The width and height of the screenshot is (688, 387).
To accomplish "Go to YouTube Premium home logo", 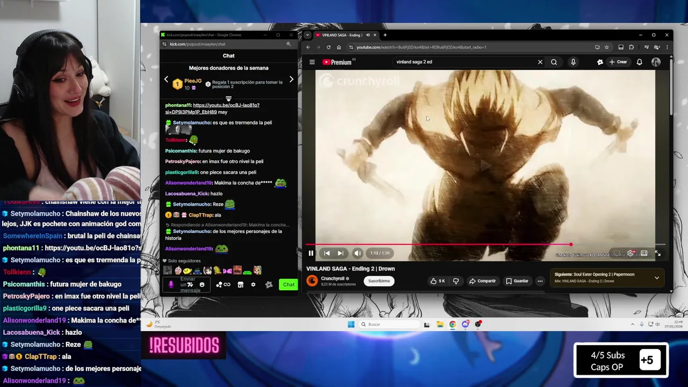I will [338, 62].
